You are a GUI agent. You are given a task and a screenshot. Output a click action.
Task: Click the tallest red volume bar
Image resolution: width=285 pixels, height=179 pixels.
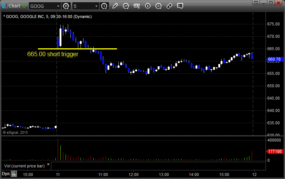coord(58,150)
